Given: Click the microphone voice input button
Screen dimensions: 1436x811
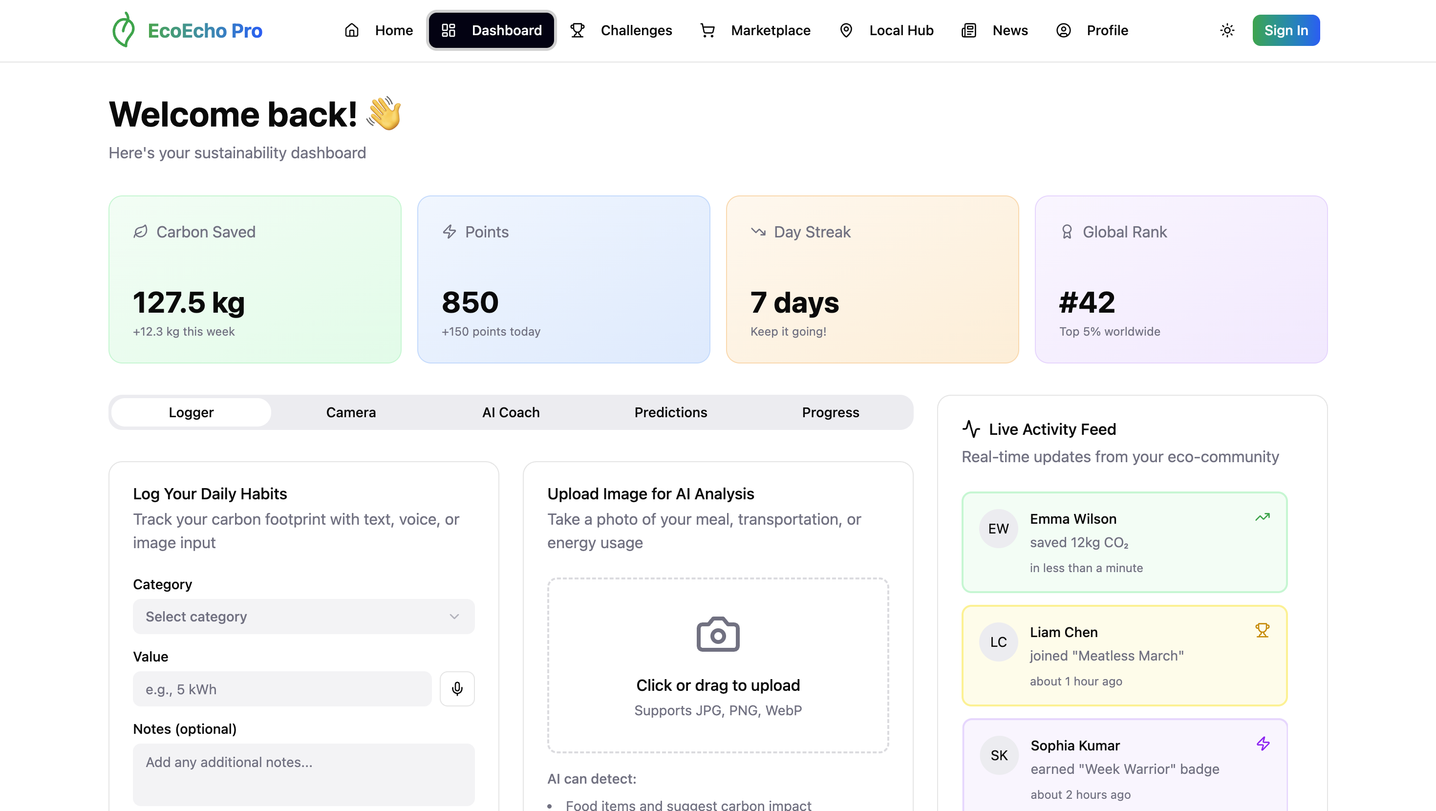Looking at the screenshot, I should point(456,689).
